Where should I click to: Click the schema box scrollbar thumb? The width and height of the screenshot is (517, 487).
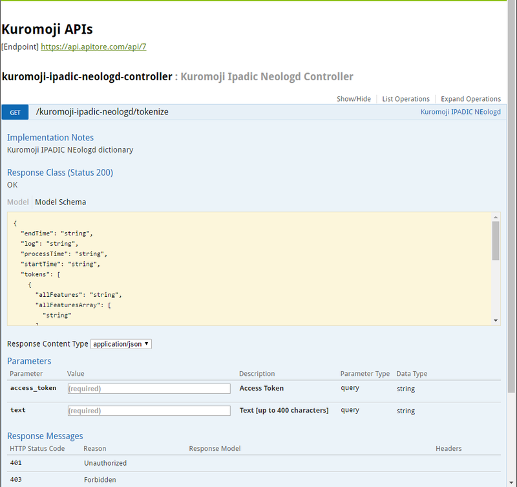tap(496, 241)
